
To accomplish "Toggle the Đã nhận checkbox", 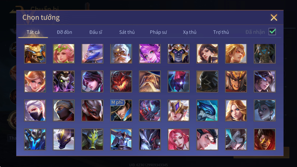I will coord(272,32).
